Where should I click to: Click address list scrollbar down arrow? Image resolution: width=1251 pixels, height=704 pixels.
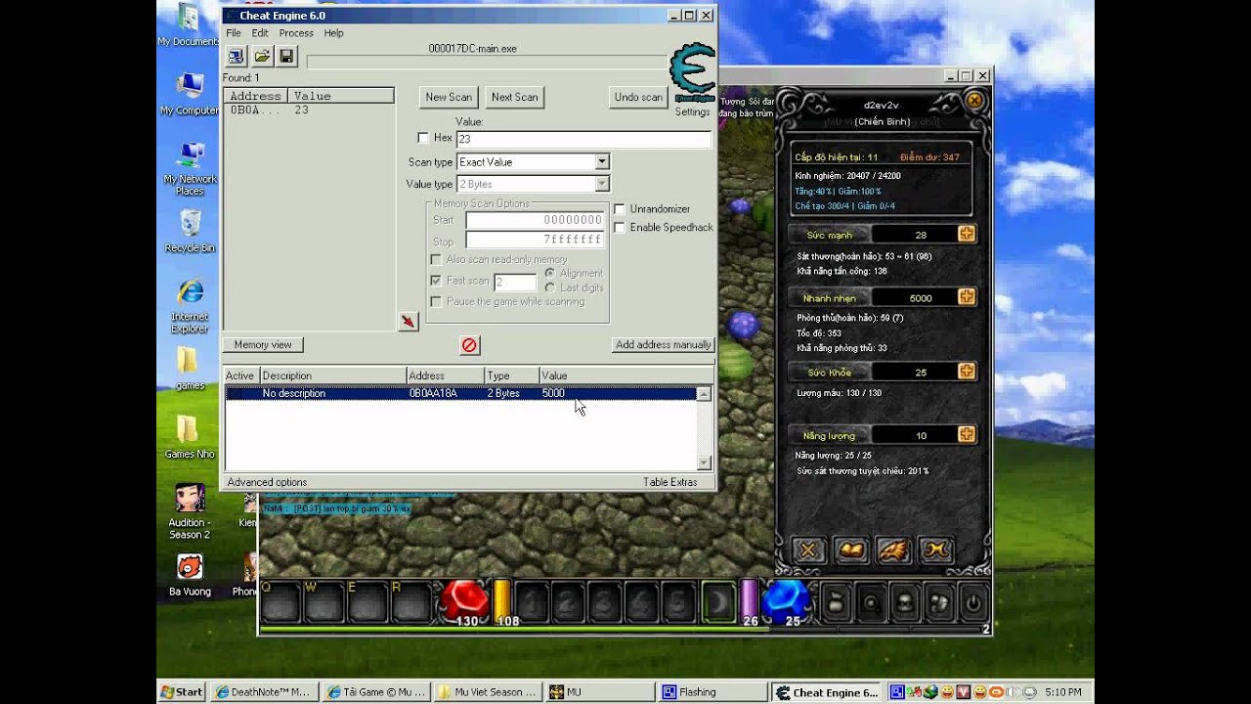(704, 462)
